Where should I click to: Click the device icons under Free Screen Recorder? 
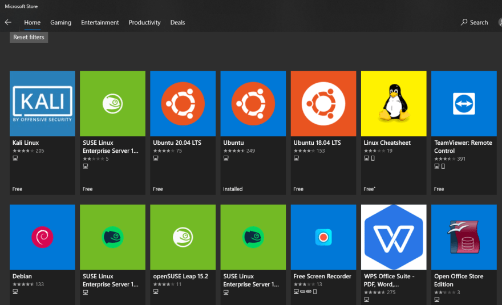305,291
